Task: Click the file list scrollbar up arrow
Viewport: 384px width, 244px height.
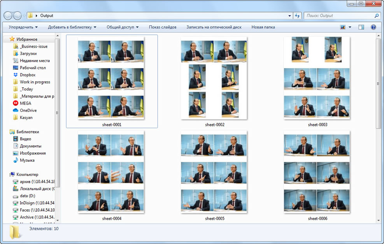Action: [379, 36]
